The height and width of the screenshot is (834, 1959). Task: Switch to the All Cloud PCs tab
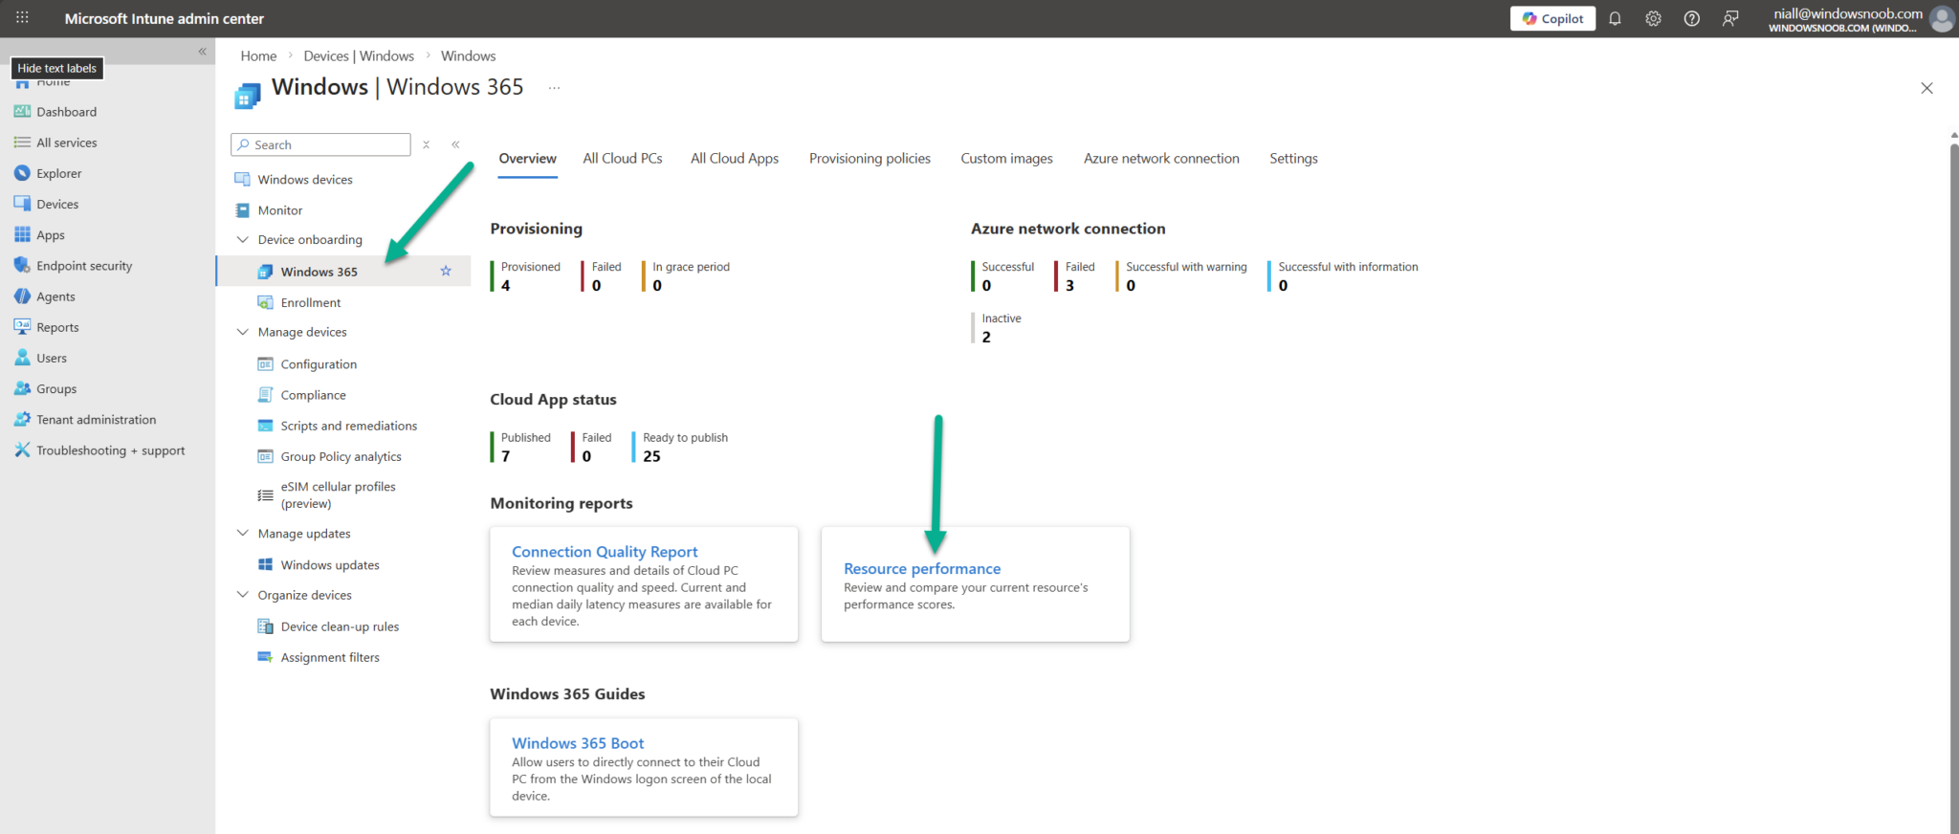click(623, 159)
